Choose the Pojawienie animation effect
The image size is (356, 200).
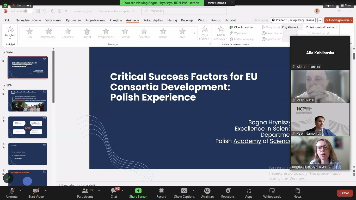click(x=49, y=33)
